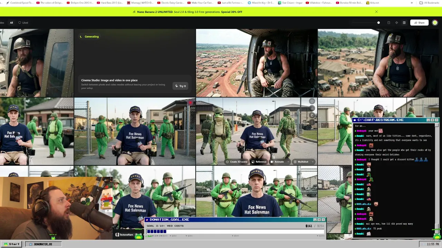Open the Combined Speed bookmark

[19, 3]
